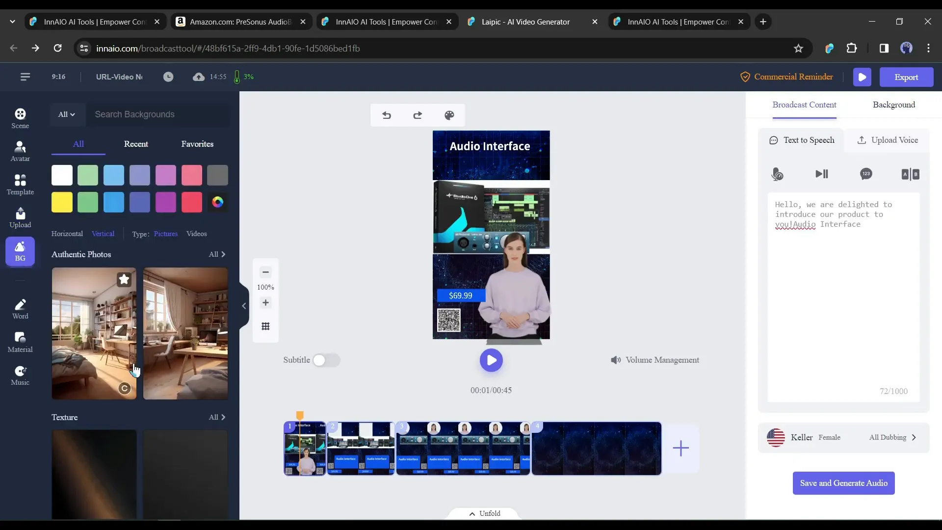Open the custom color wheel picker

click(x=217, y=202)
